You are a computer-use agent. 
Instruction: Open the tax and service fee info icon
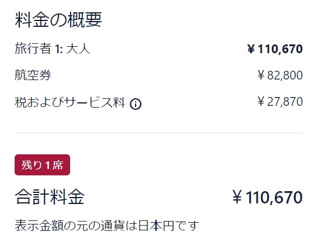[136, 104]
